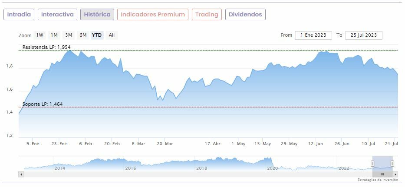Viewport: 405px width, 187px height.
Task: Click the scrollbar left arrow
Action: 21,174
